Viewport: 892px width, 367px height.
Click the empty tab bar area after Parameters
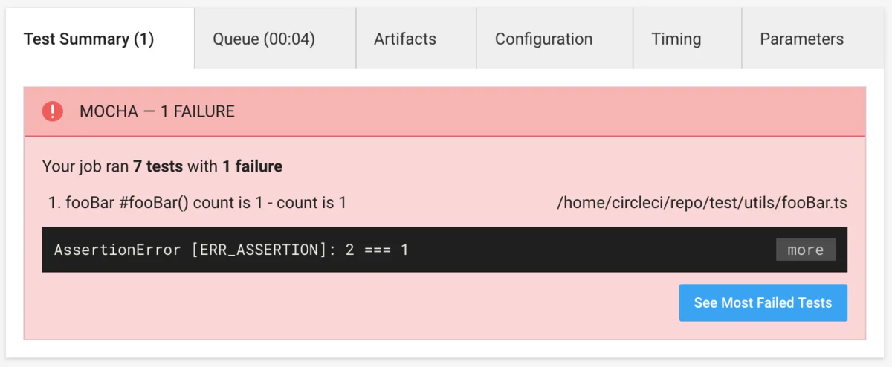[x=874, y=39]
